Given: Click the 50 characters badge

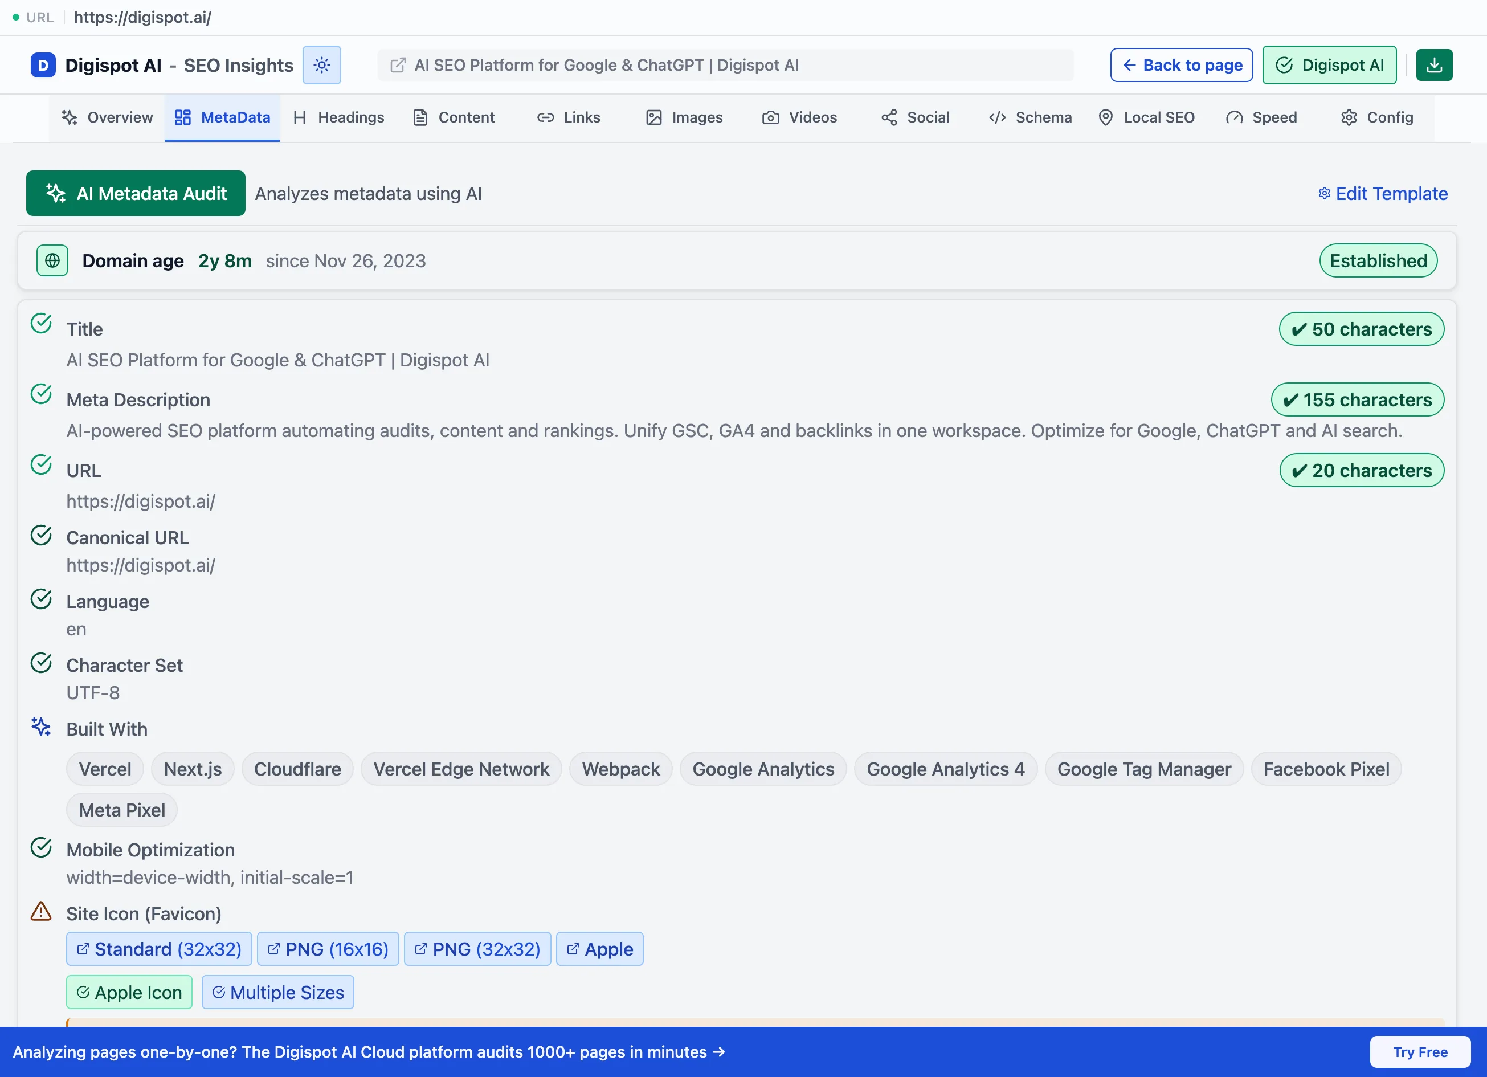Looking at the screenshot, I should click(x=1361, y=329).
